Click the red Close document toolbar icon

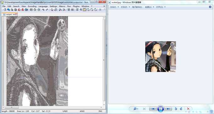(x=19, y=9)
